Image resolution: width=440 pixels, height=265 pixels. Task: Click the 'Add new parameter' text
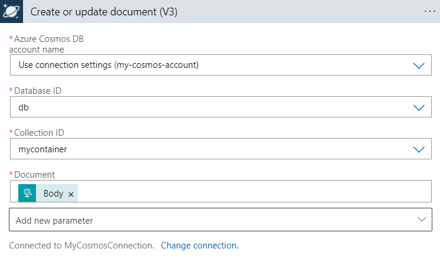tap(54, 221)
